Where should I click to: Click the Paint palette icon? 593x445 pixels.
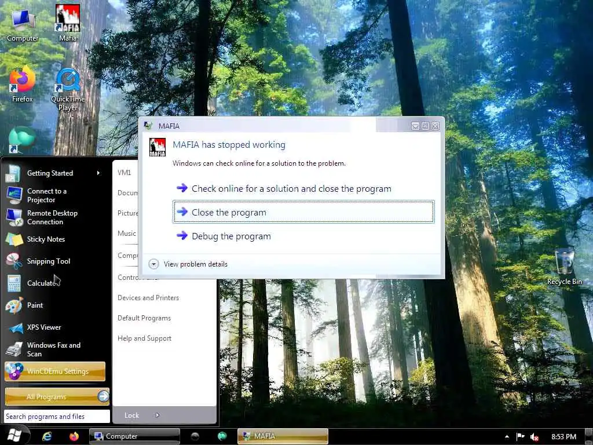(14, 305)
